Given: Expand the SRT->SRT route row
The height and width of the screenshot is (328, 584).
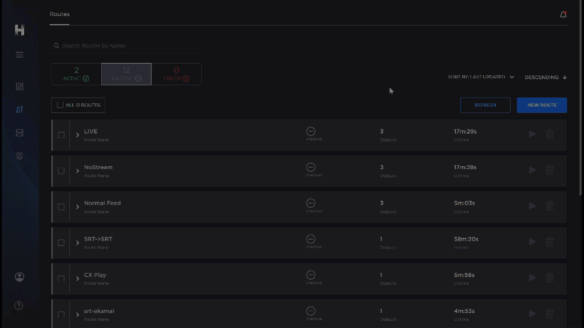Looking at the screenshot, I should click(78, 243).
